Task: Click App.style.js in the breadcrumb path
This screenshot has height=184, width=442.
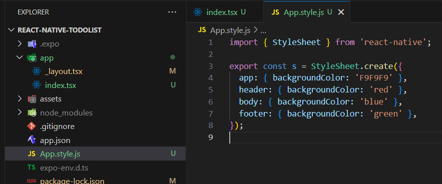Action: [x=230, y=30]
